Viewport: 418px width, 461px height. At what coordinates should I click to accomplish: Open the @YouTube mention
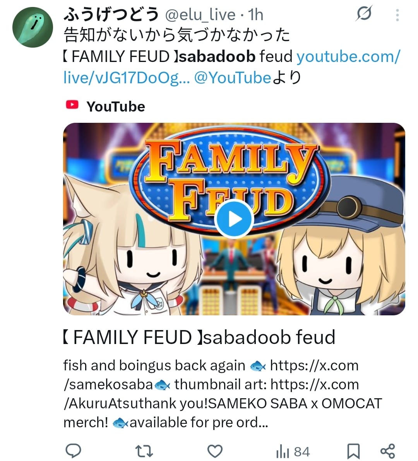point(232,77)
